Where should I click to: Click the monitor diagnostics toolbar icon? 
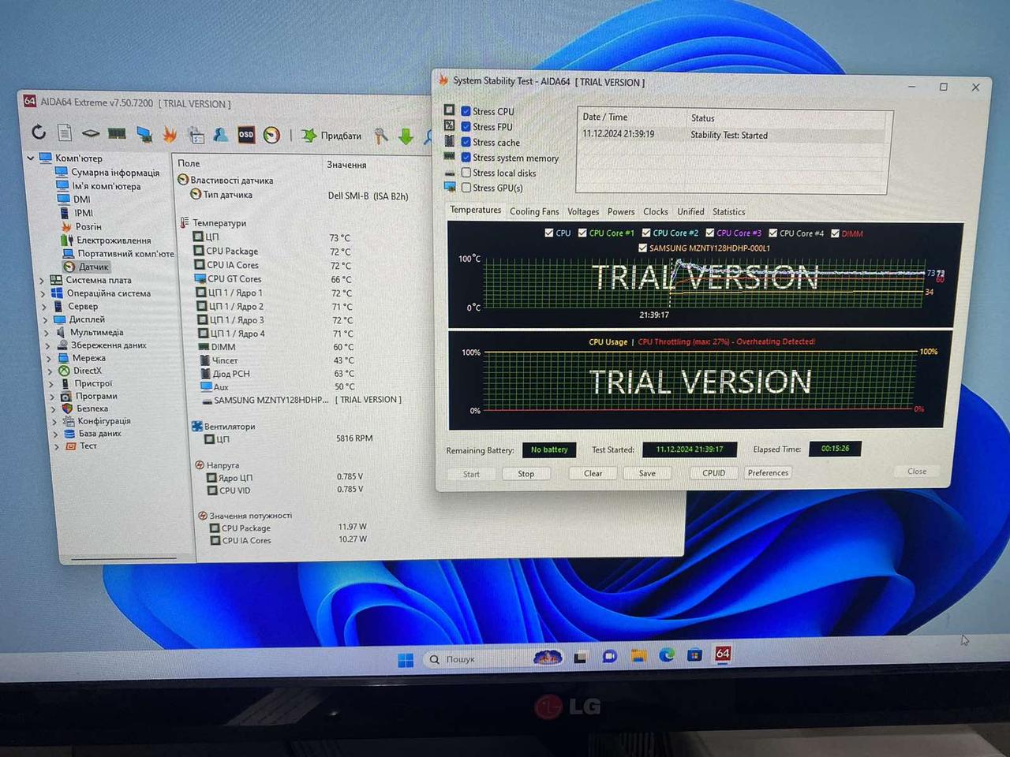144,134
